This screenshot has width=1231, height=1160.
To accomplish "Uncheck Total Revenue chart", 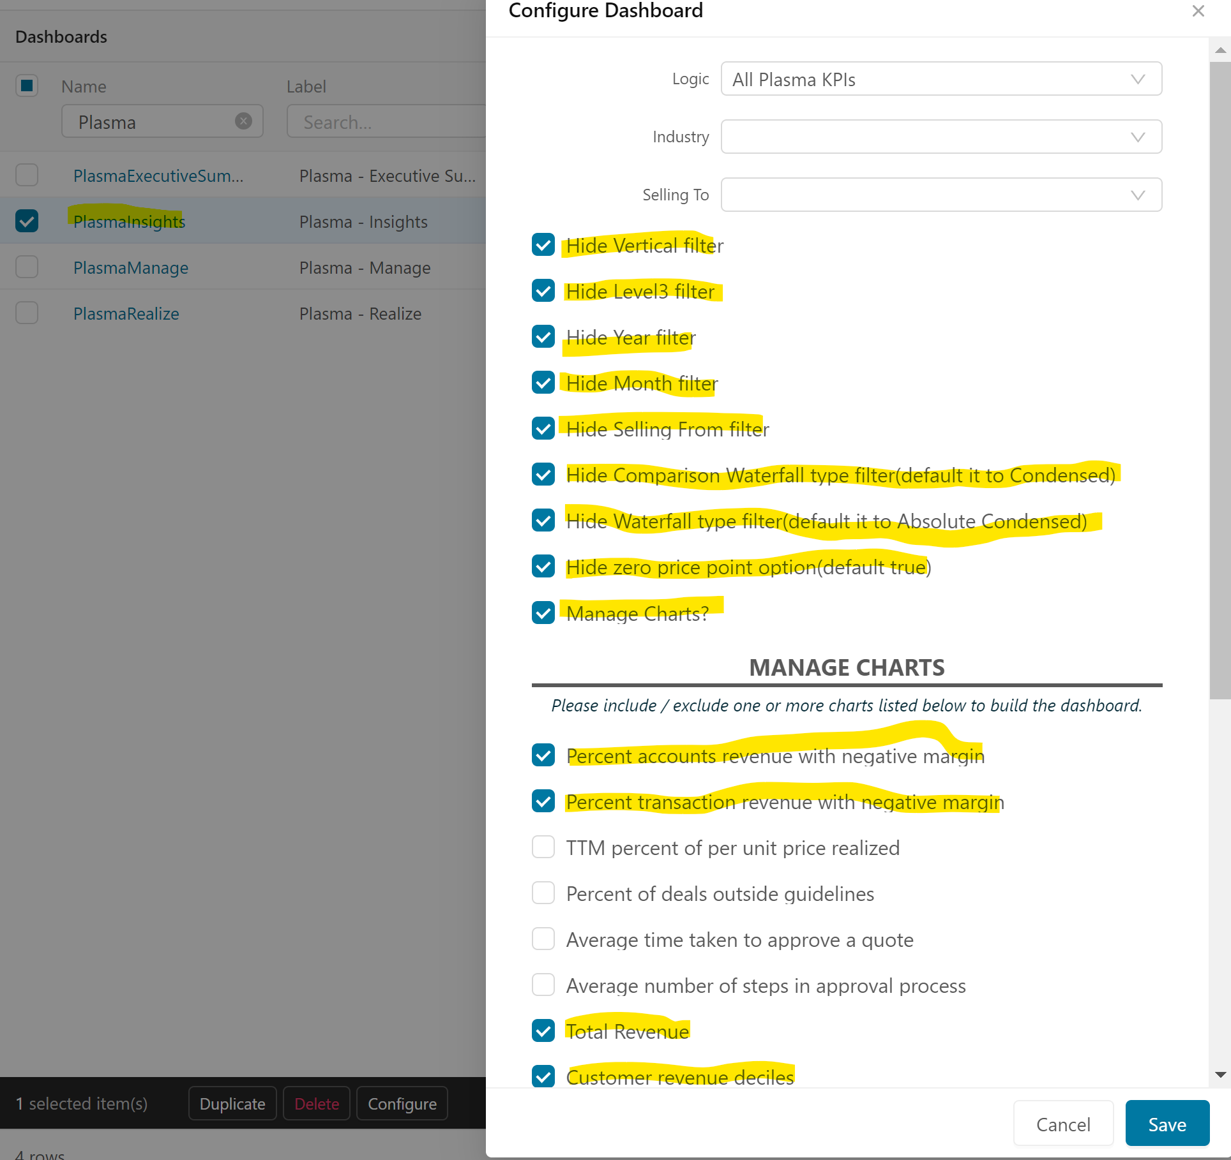I will coord(543,1030).
